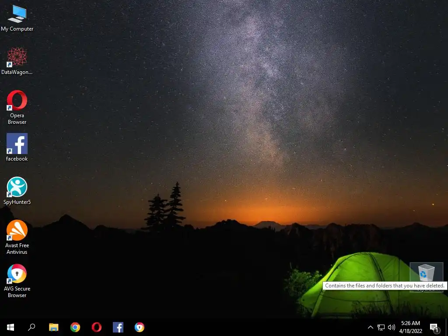Open the volume control tray icon
The image size is (448, 336).
tap(392, 327)
